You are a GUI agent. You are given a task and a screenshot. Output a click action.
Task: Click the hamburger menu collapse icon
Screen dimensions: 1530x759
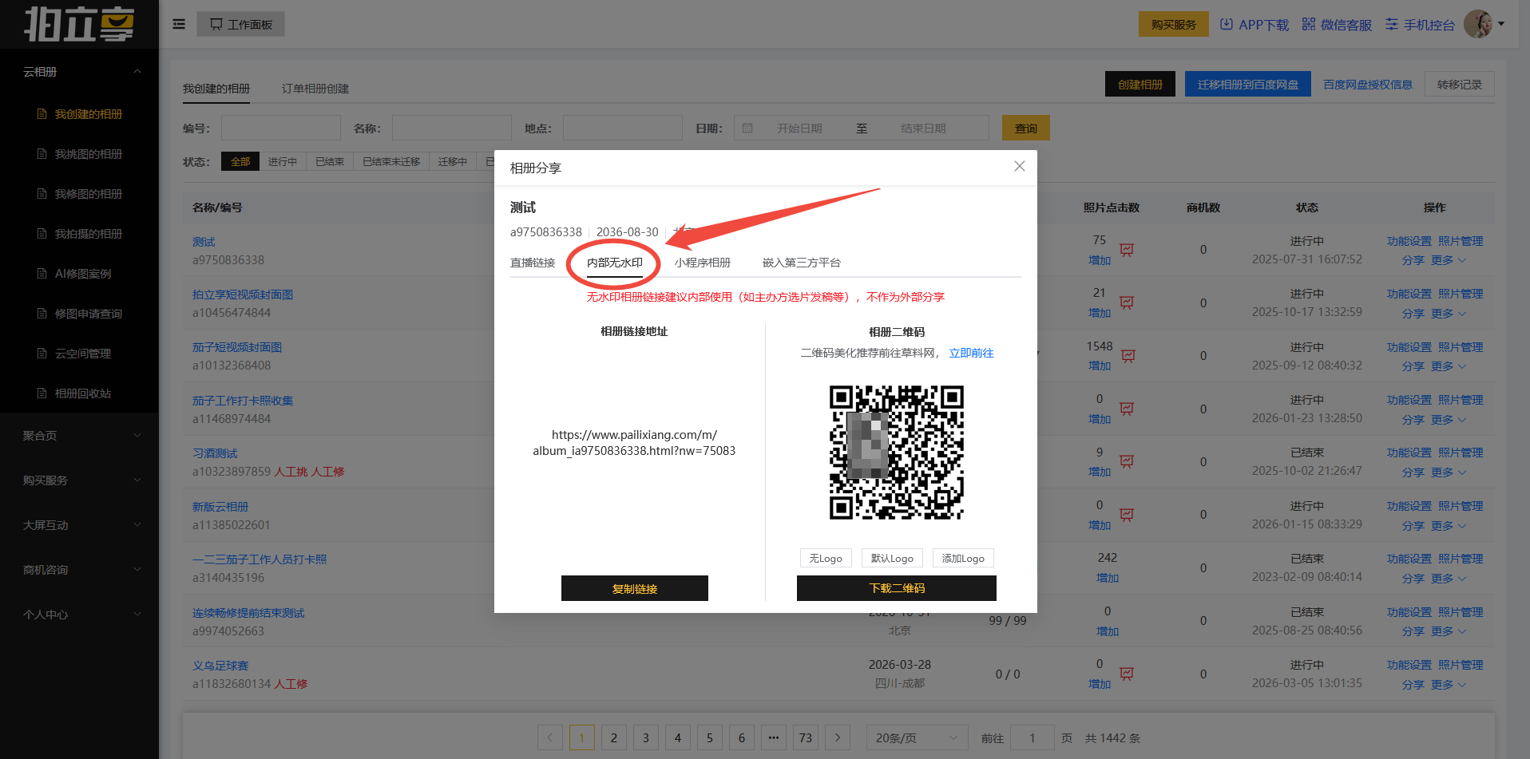click(x=179, y=24)
